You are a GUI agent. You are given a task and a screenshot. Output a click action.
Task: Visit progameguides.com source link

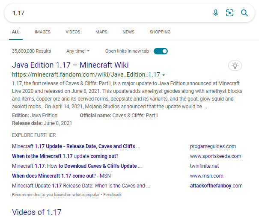pos(213,146)
